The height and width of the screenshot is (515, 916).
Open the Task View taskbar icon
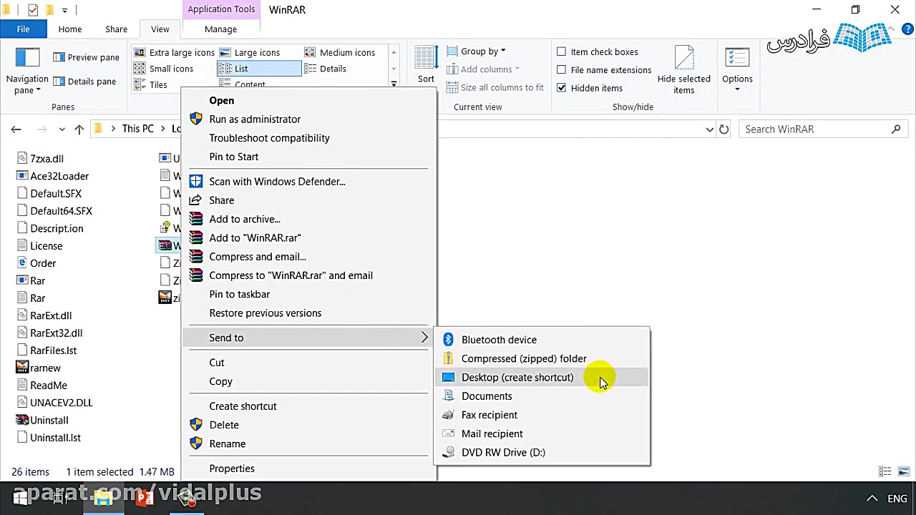60,499
